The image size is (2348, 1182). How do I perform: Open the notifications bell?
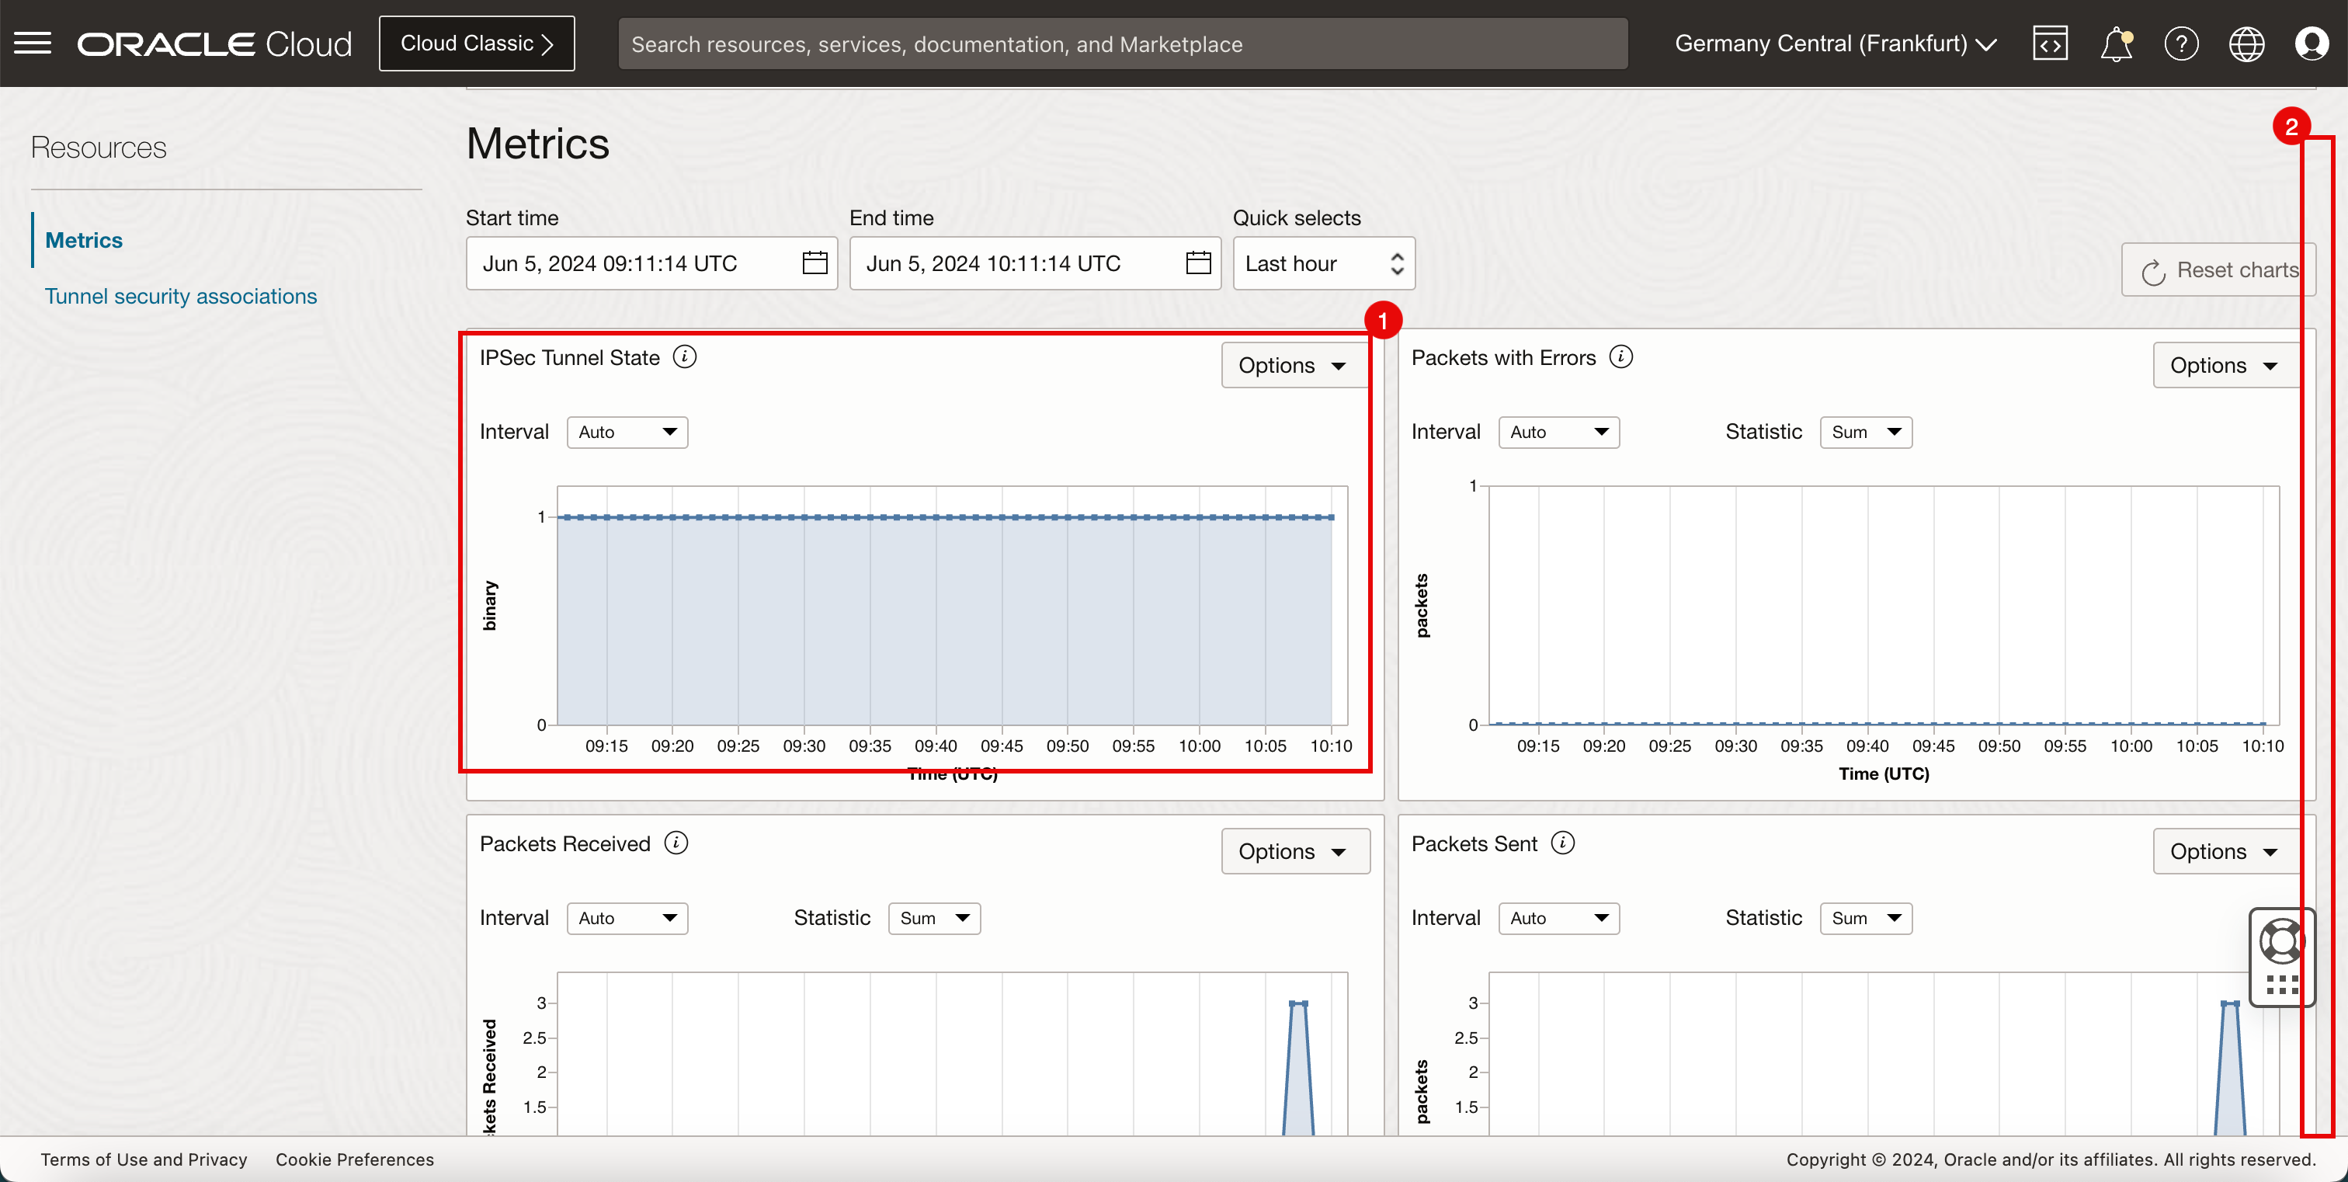click(x=2116, y=43)
